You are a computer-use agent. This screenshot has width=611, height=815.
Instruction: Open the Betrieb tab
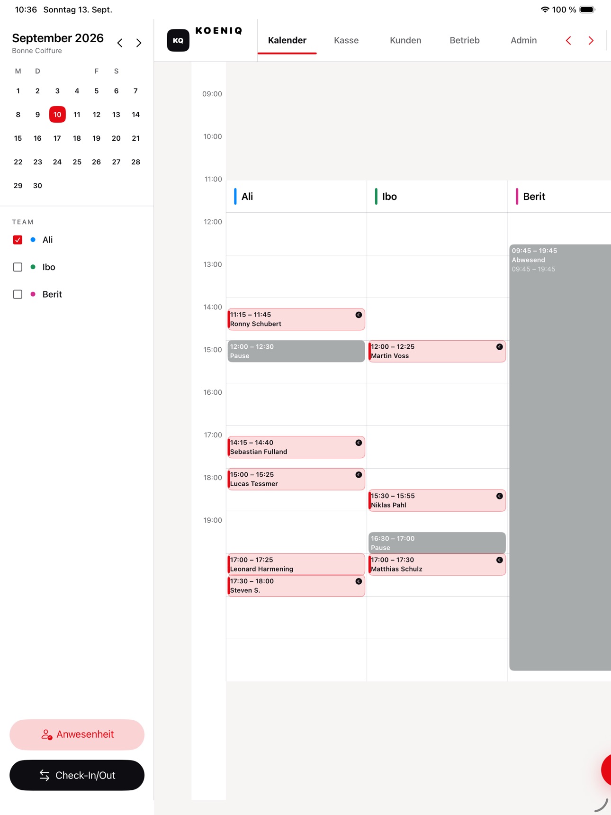465,40
